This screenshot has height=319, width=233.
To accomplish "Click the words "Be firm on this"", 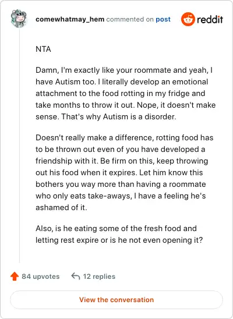I will tap(126, 161).
